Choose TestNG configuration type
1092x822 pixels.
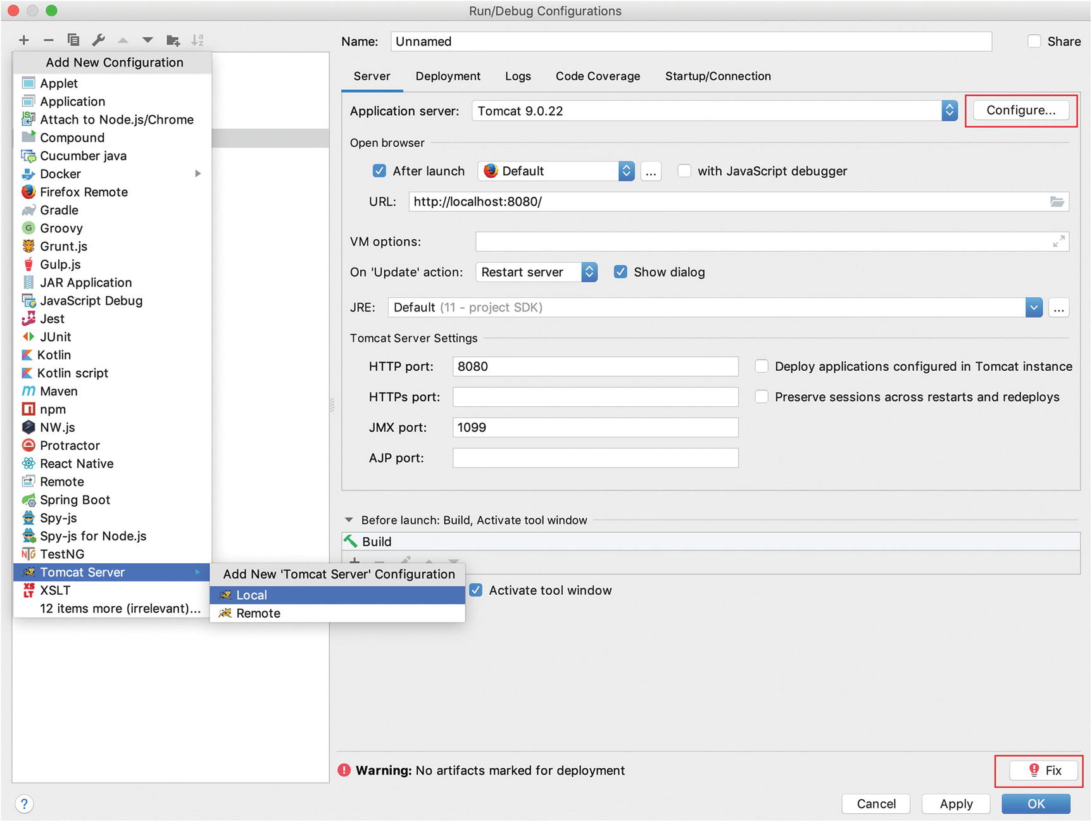coord(112,554)
